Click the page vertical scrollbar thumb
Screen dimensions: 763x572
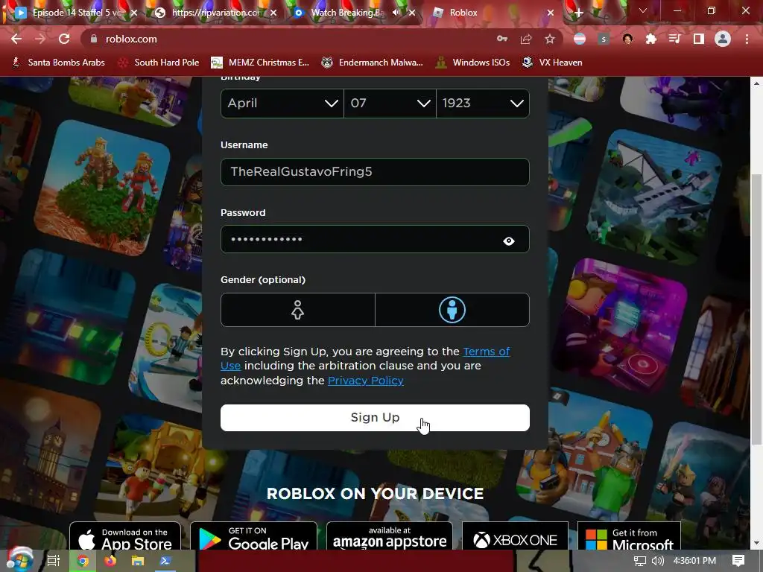point(756,309)
